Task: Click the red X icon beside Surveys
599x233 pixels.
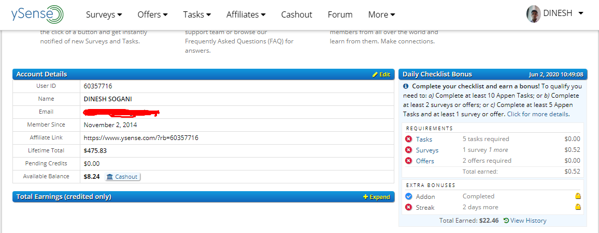Action: [408, 150]
